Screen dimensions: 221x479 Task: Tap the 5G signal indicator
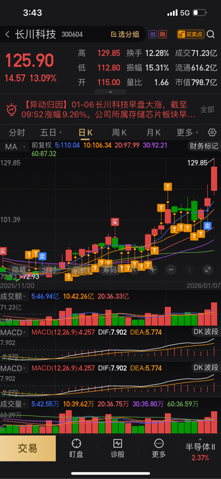[x=185, y=13]
